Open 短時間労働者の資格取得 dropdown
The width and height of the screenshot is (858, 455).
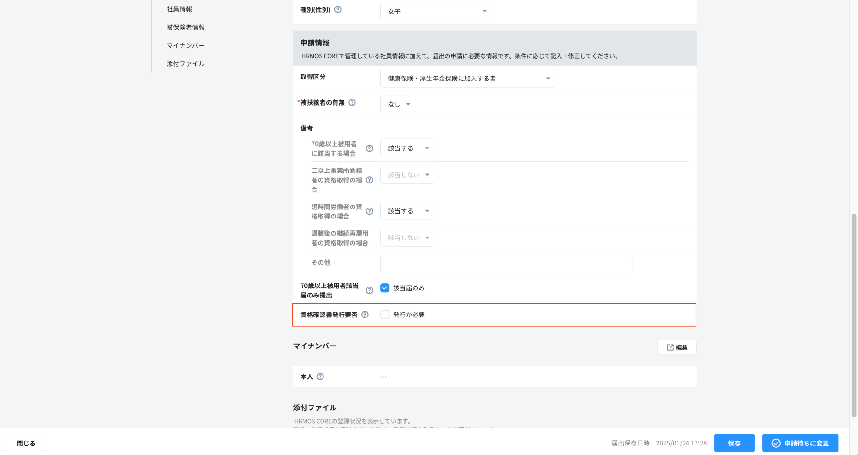pyautogui.click(x=407, y=211)
